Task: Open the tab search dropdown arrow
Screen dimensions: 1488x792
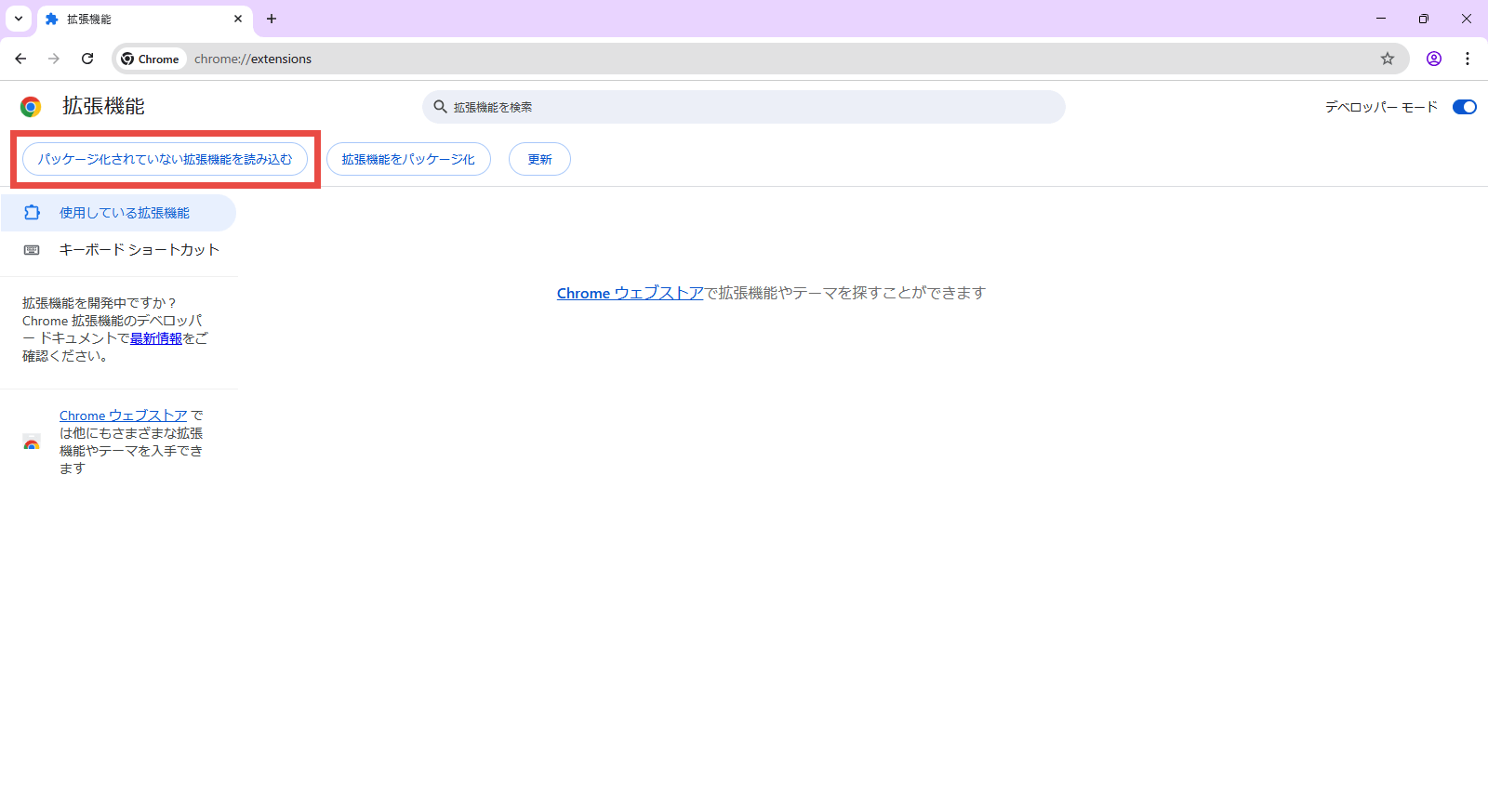Action: click(19, 19)
